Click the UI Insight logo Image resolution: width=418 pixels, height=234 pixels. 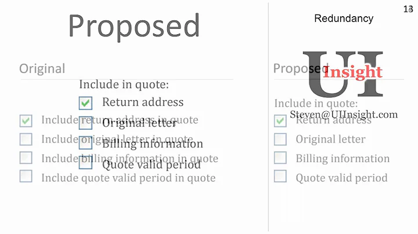(344, 73)
